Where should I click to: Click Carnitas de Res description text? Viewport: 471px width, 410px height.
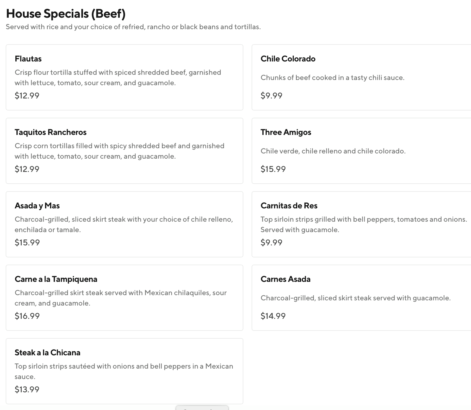[363, 224]
